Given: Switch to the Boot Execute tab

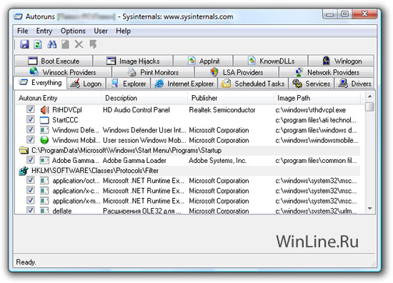Looking at the screenshot, I should point(54,61).
